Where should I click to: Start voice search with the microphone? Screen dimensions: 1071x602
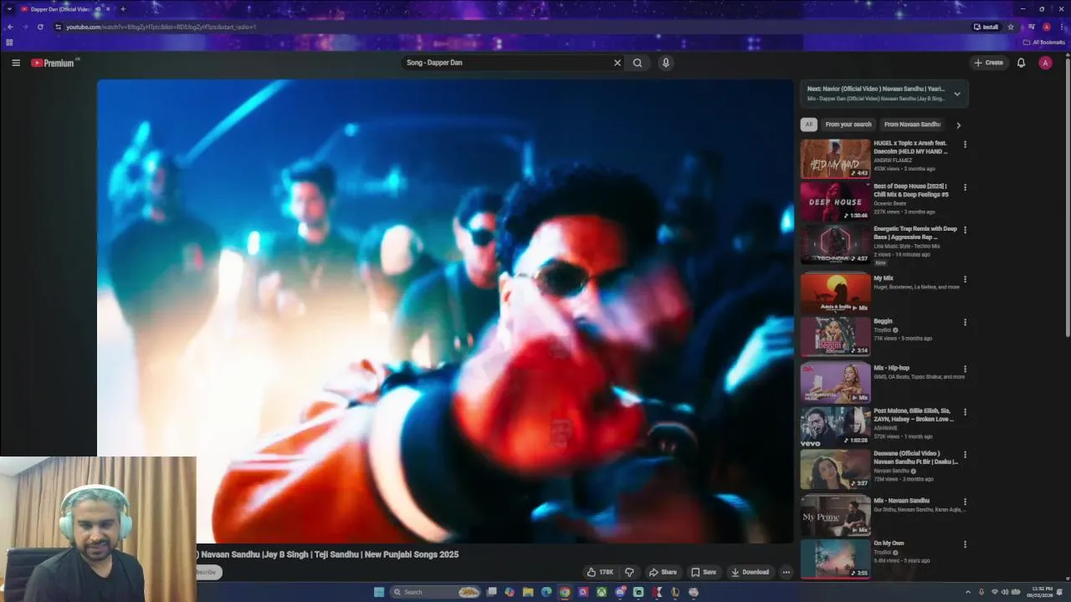(x=666, y=63)
